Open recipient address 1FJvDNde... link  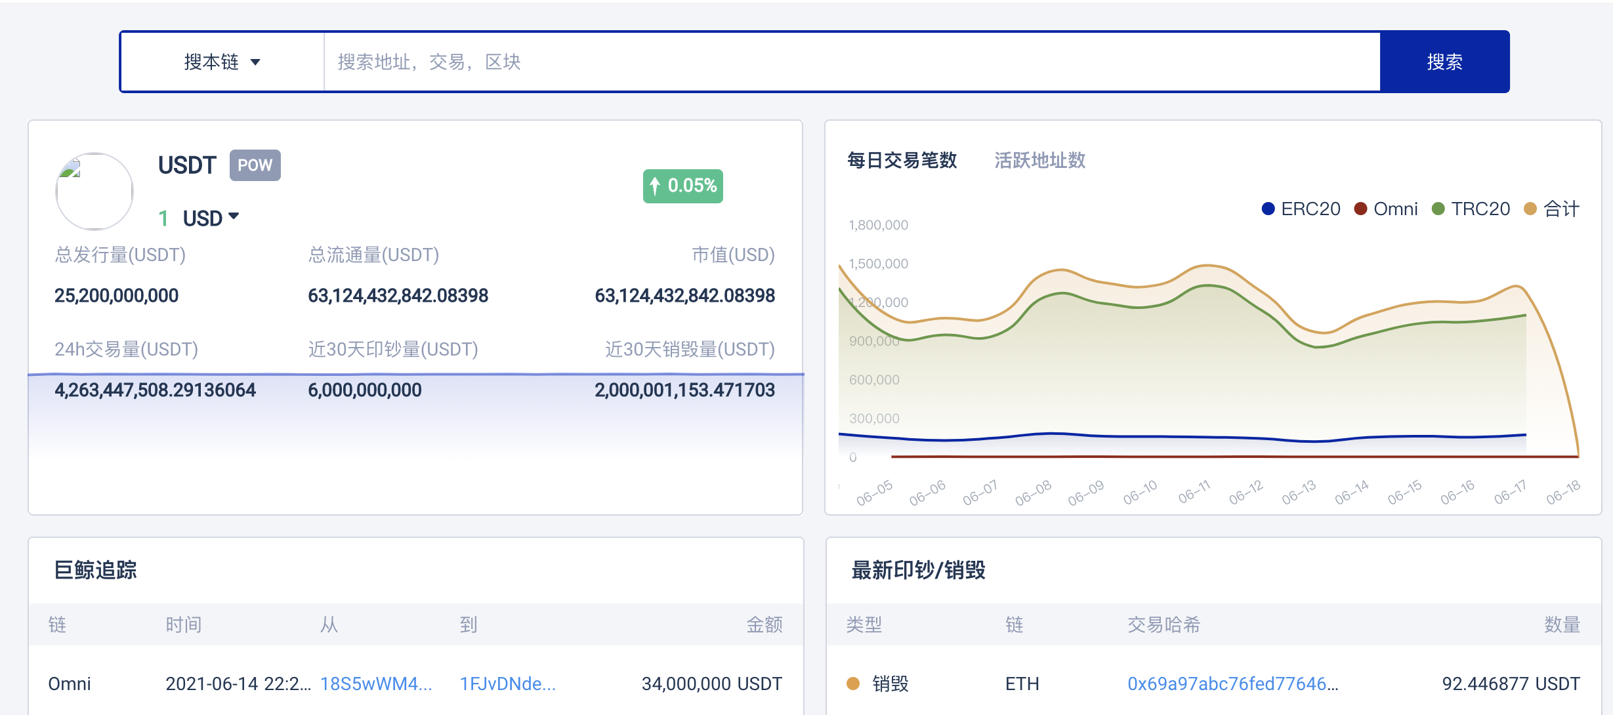[508, 684]
